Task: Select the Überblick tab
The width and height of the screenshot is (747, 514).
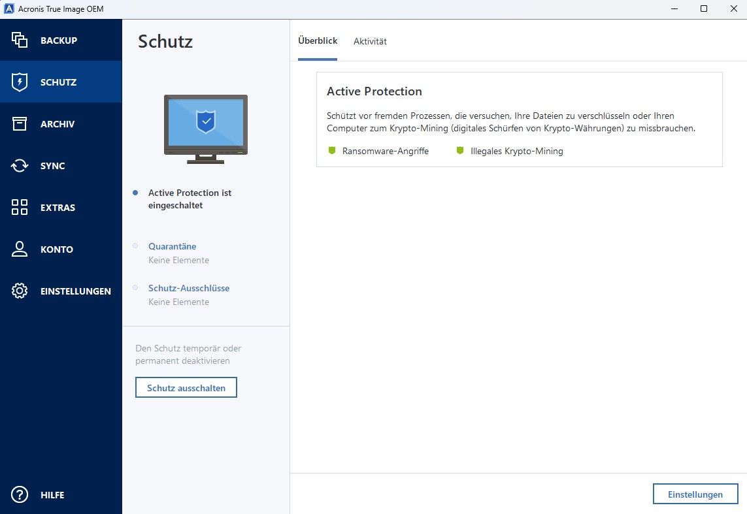Action: click(x=318, y=40)
